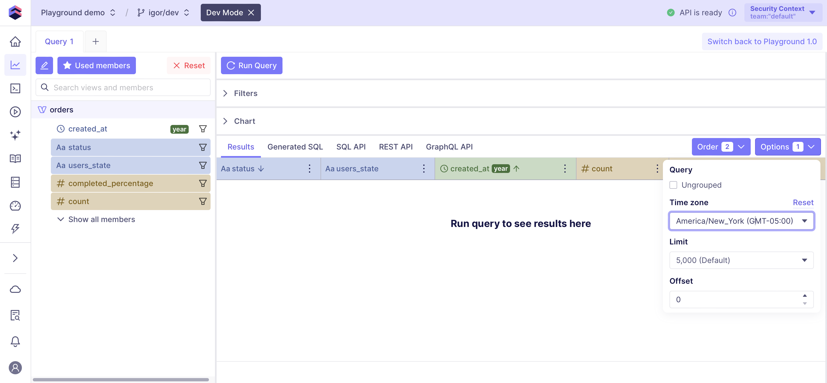827x383 pixels.
Task: Click the sparkles AI sidebar icon
Action: [x=15, y=135]
